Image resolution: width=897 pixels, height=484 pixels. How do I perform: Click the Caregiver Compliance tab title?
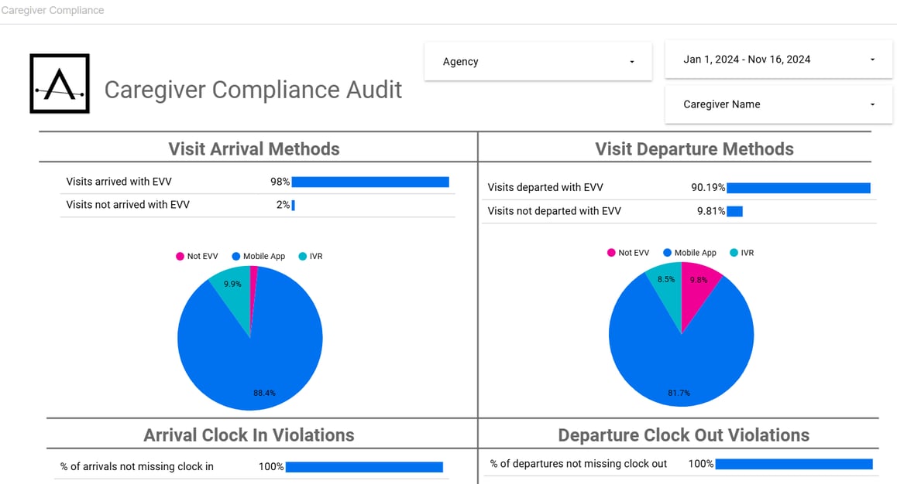click(x=53, y=11)
